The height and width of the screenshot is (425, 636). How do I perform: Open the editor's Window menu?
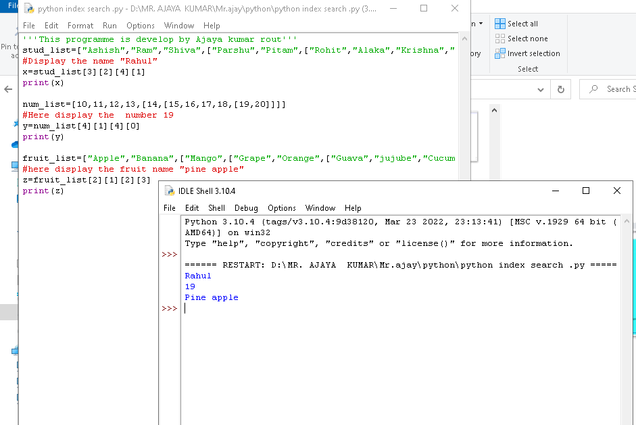coord(179,26)
